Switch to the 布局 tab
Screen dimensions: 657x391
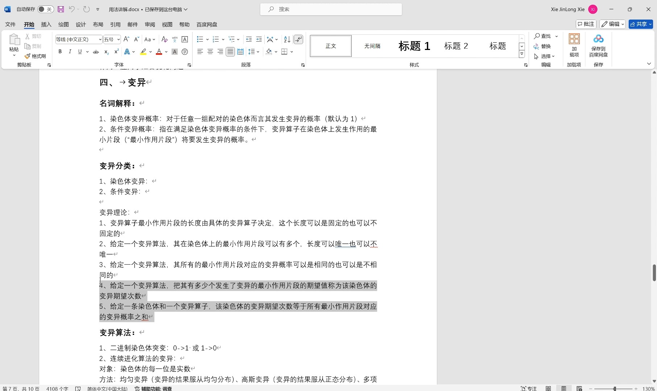[98, 24]
